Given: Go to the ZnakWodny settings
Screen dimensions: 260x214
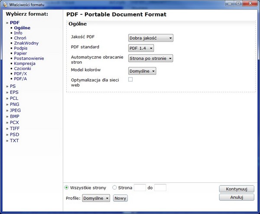Looking at the screenshot, I should click(26, 43).
